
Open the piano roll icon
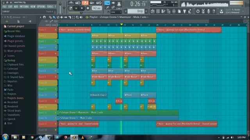pyautogui.click(x=163, y=11)
